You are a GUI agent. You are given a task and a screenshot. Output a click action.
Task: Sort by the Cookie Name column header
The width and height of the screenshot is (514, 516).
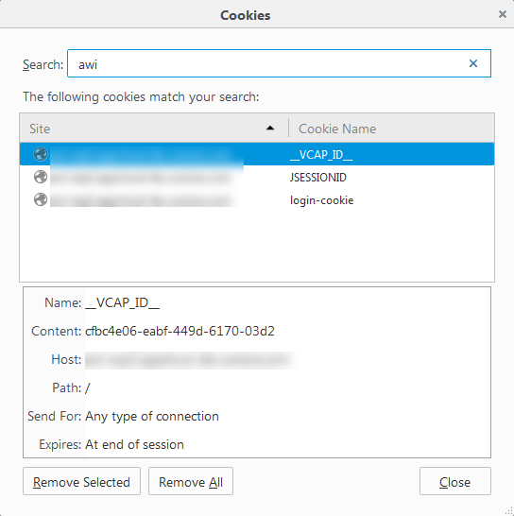coord(391,129)
